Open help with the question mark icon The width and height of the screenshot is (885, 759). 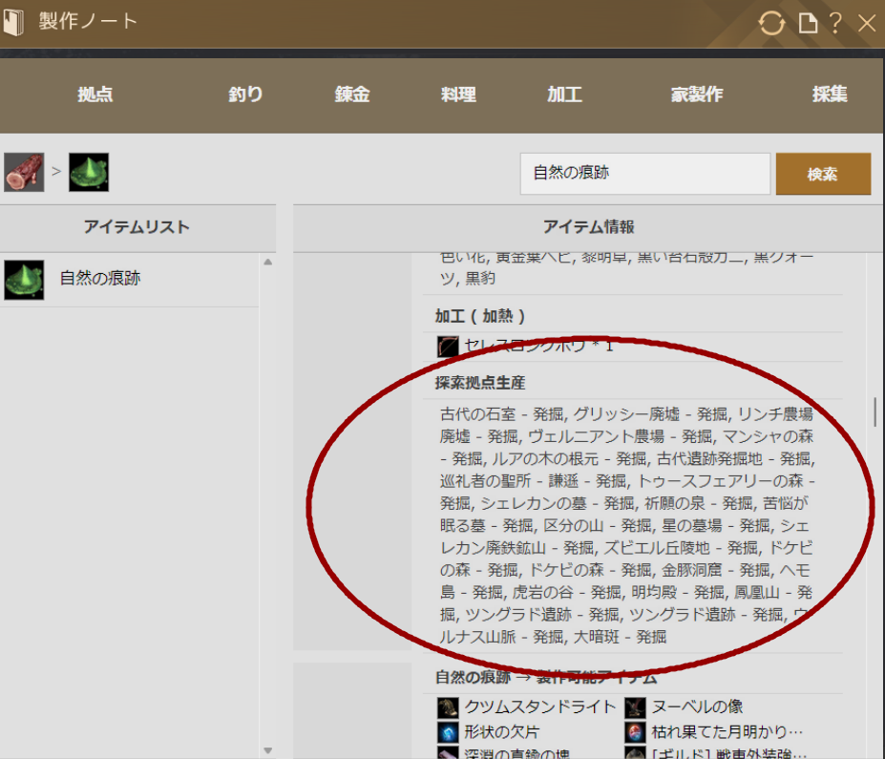[836, 24]
